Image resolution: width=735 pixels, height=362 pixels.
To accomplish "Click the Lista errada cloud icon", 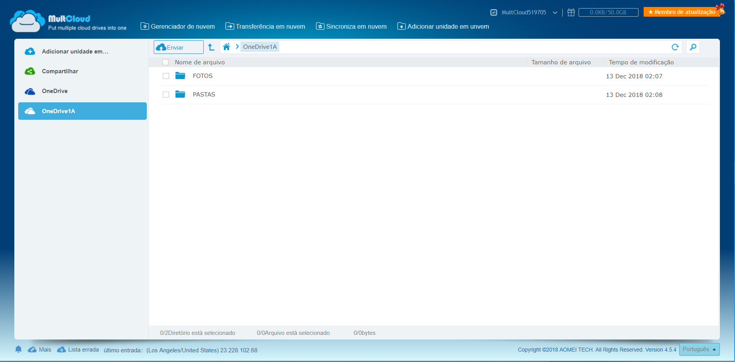I will pyautogui.click(x=61, y=350).
